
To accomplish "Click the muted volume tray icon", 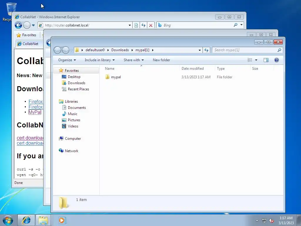I will (271, 221).
